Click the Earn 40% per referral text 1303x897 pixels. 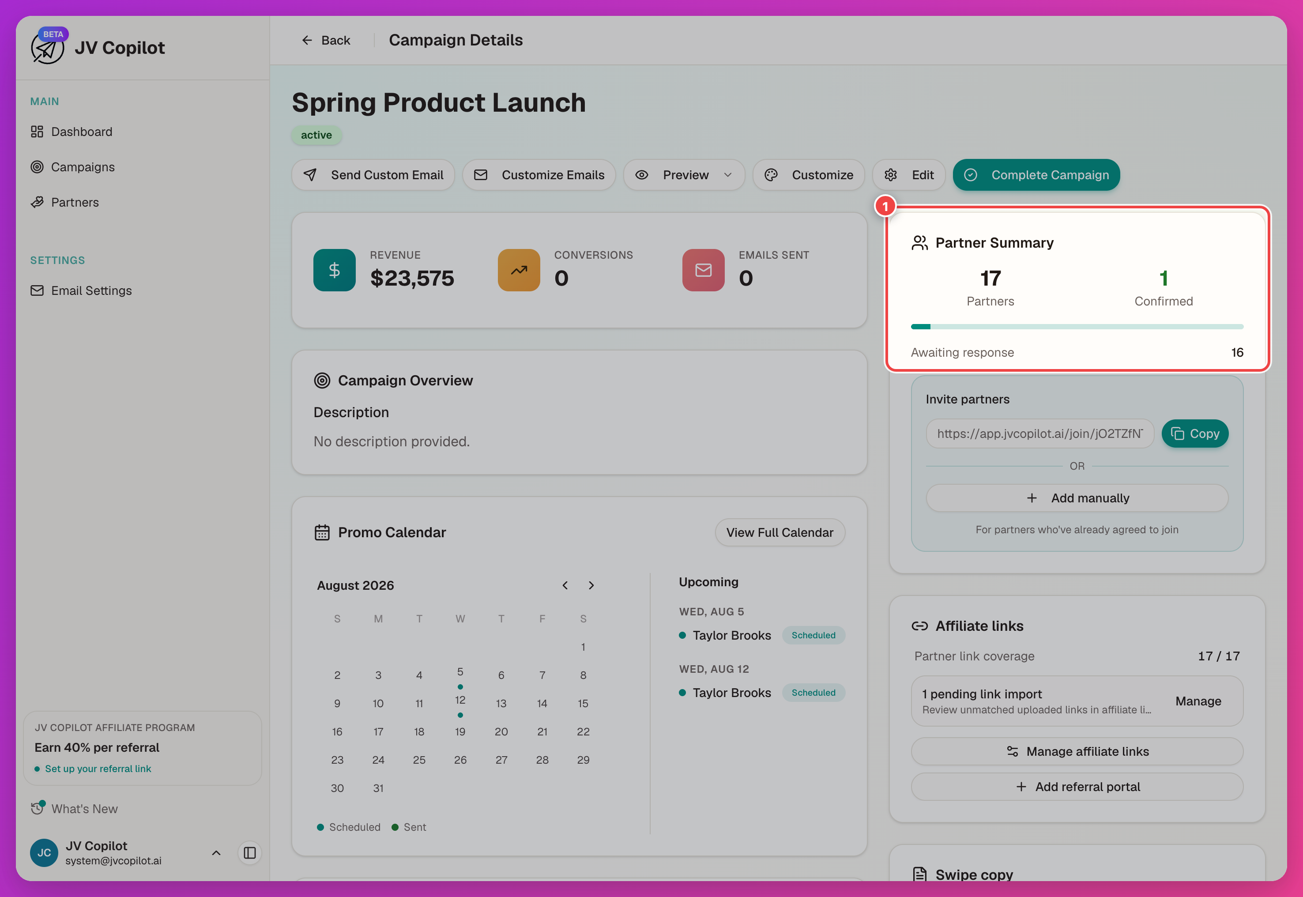coord(97,747)
